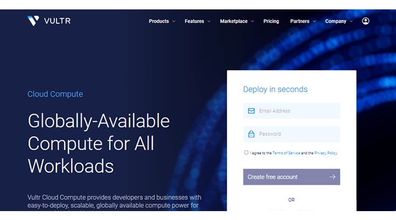The height and width of the screenshot is (220, 396).
Task: Open the Products menu
Action: pyautogui.click(x=159, y=21)
